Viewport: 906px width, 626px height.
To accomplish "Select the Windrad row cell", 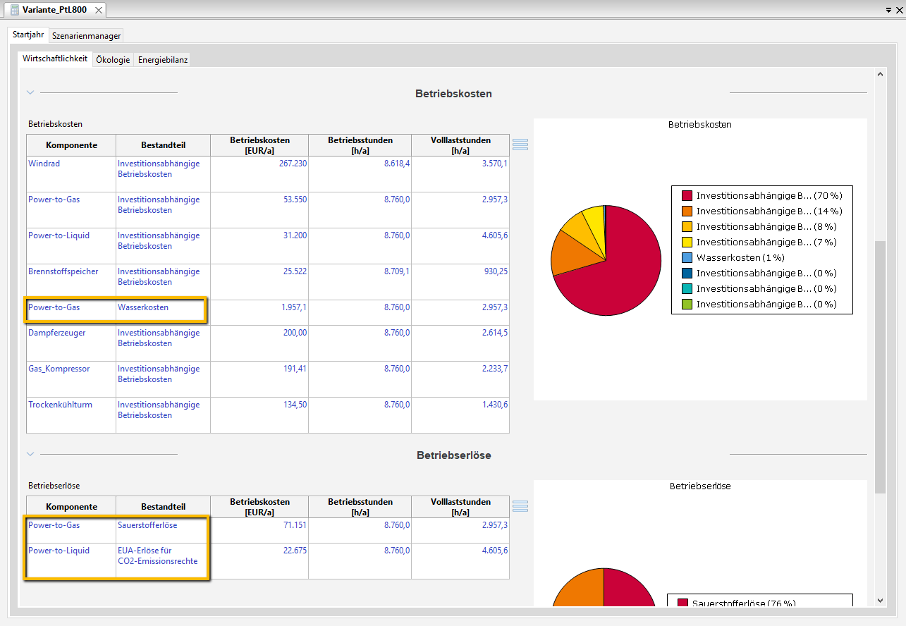I will point(71,174).
